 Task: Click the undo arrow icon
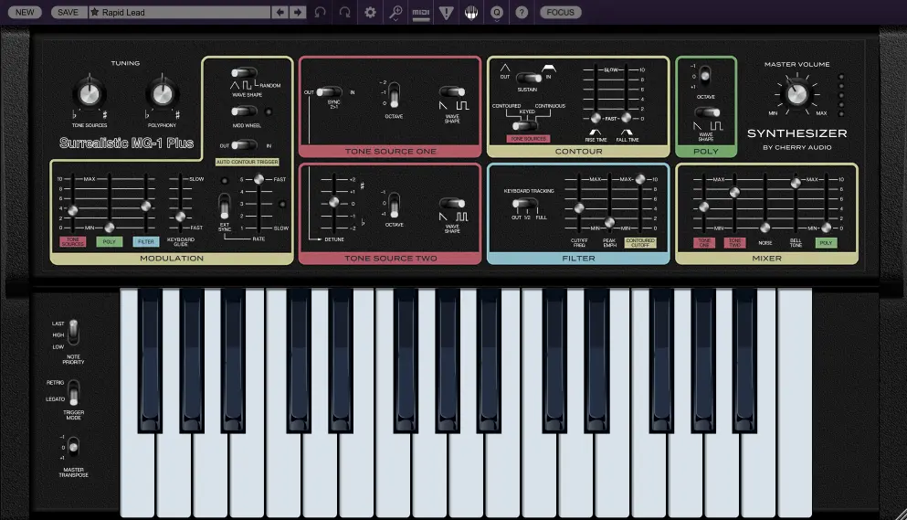click(320, 13)
